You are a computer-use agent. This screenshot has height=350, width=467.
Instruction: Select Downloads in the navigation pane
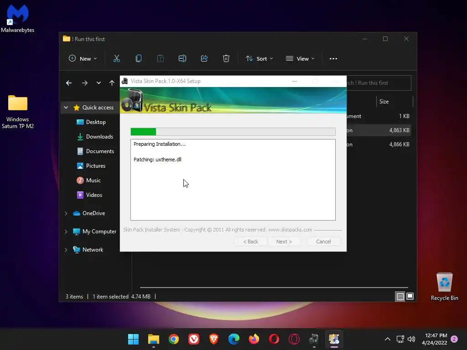[x=95, y=137]
